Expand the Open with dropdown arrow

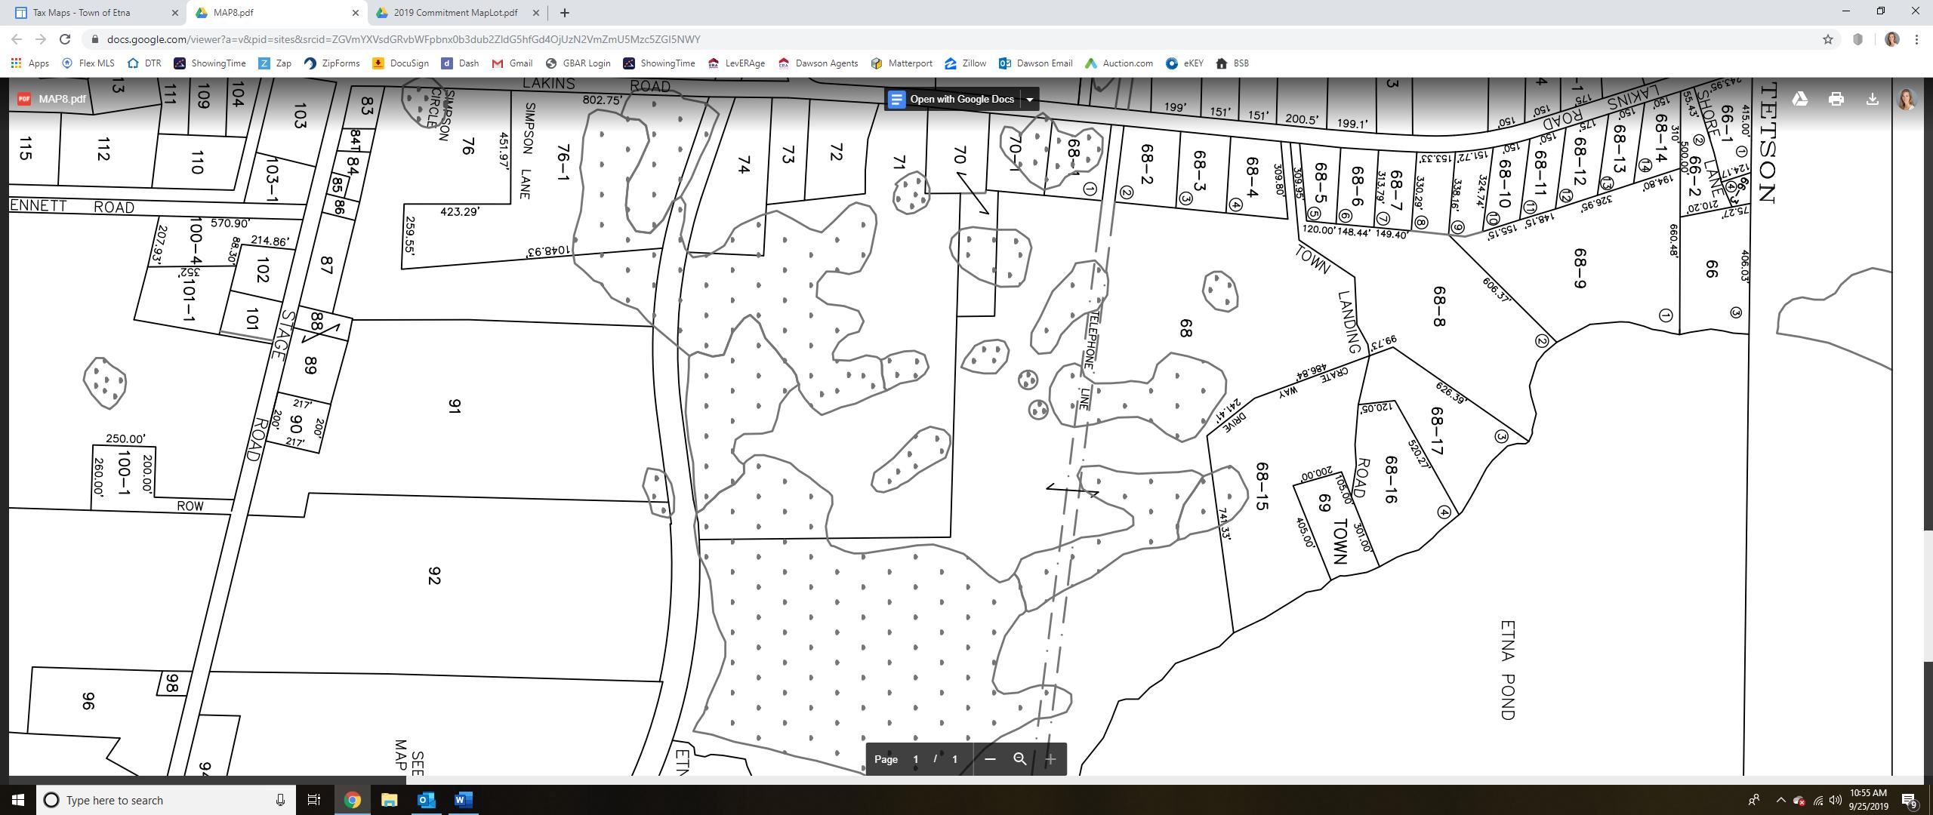pos(1029,99)
